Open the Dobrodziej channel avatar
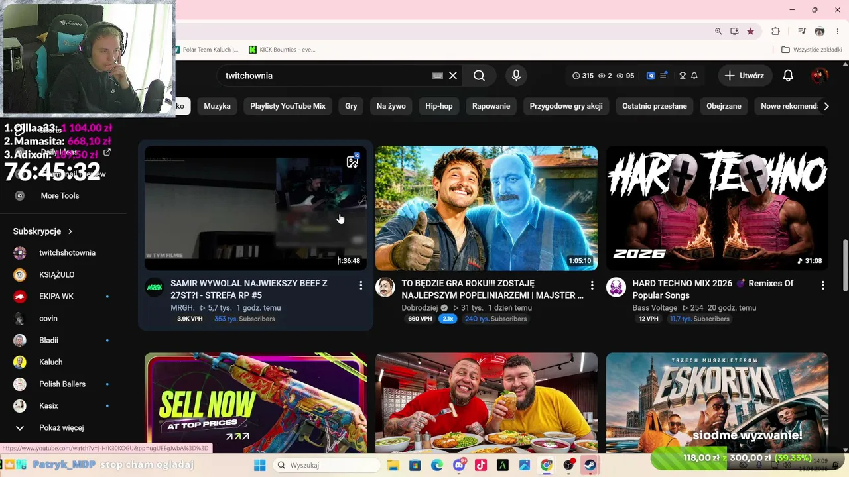 [385, 287]
